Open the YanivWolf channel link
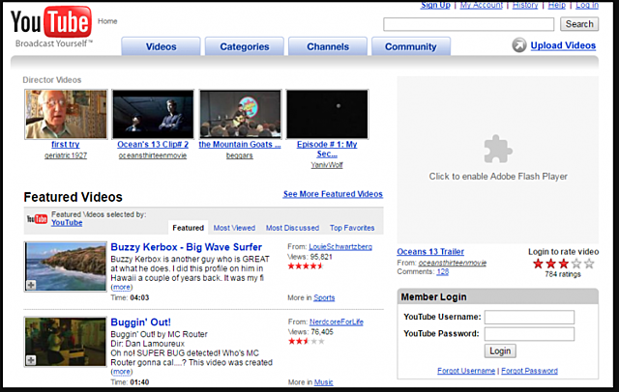 tap(327, 165)
